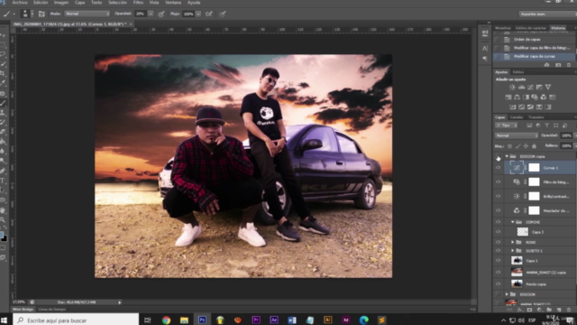Open the Flujo dropdown arrow in options bar
577x325 pixels.
[198, 14]
